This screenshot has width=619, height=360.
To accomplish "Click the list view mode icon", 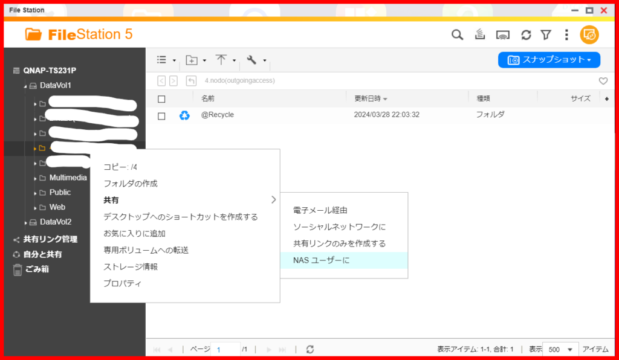I will pos(161,60).
